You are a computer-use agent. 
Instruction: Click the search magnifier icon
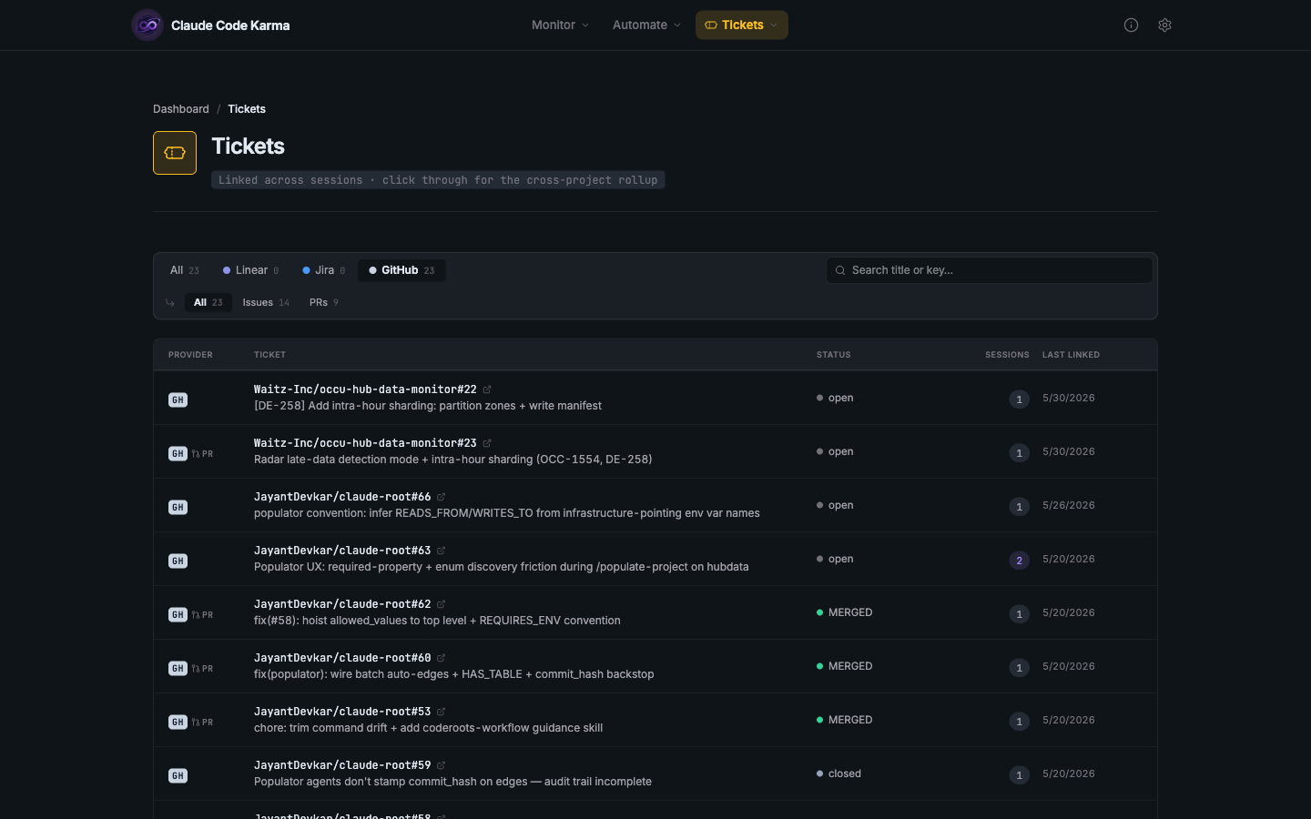(x=840, y=270)
